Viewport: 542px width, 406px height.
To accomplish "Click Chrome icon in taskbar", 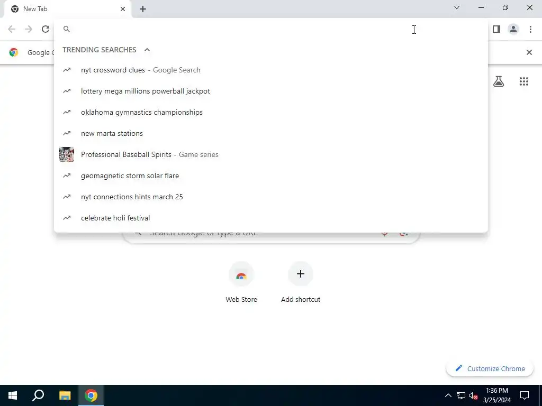I will 91,395.
